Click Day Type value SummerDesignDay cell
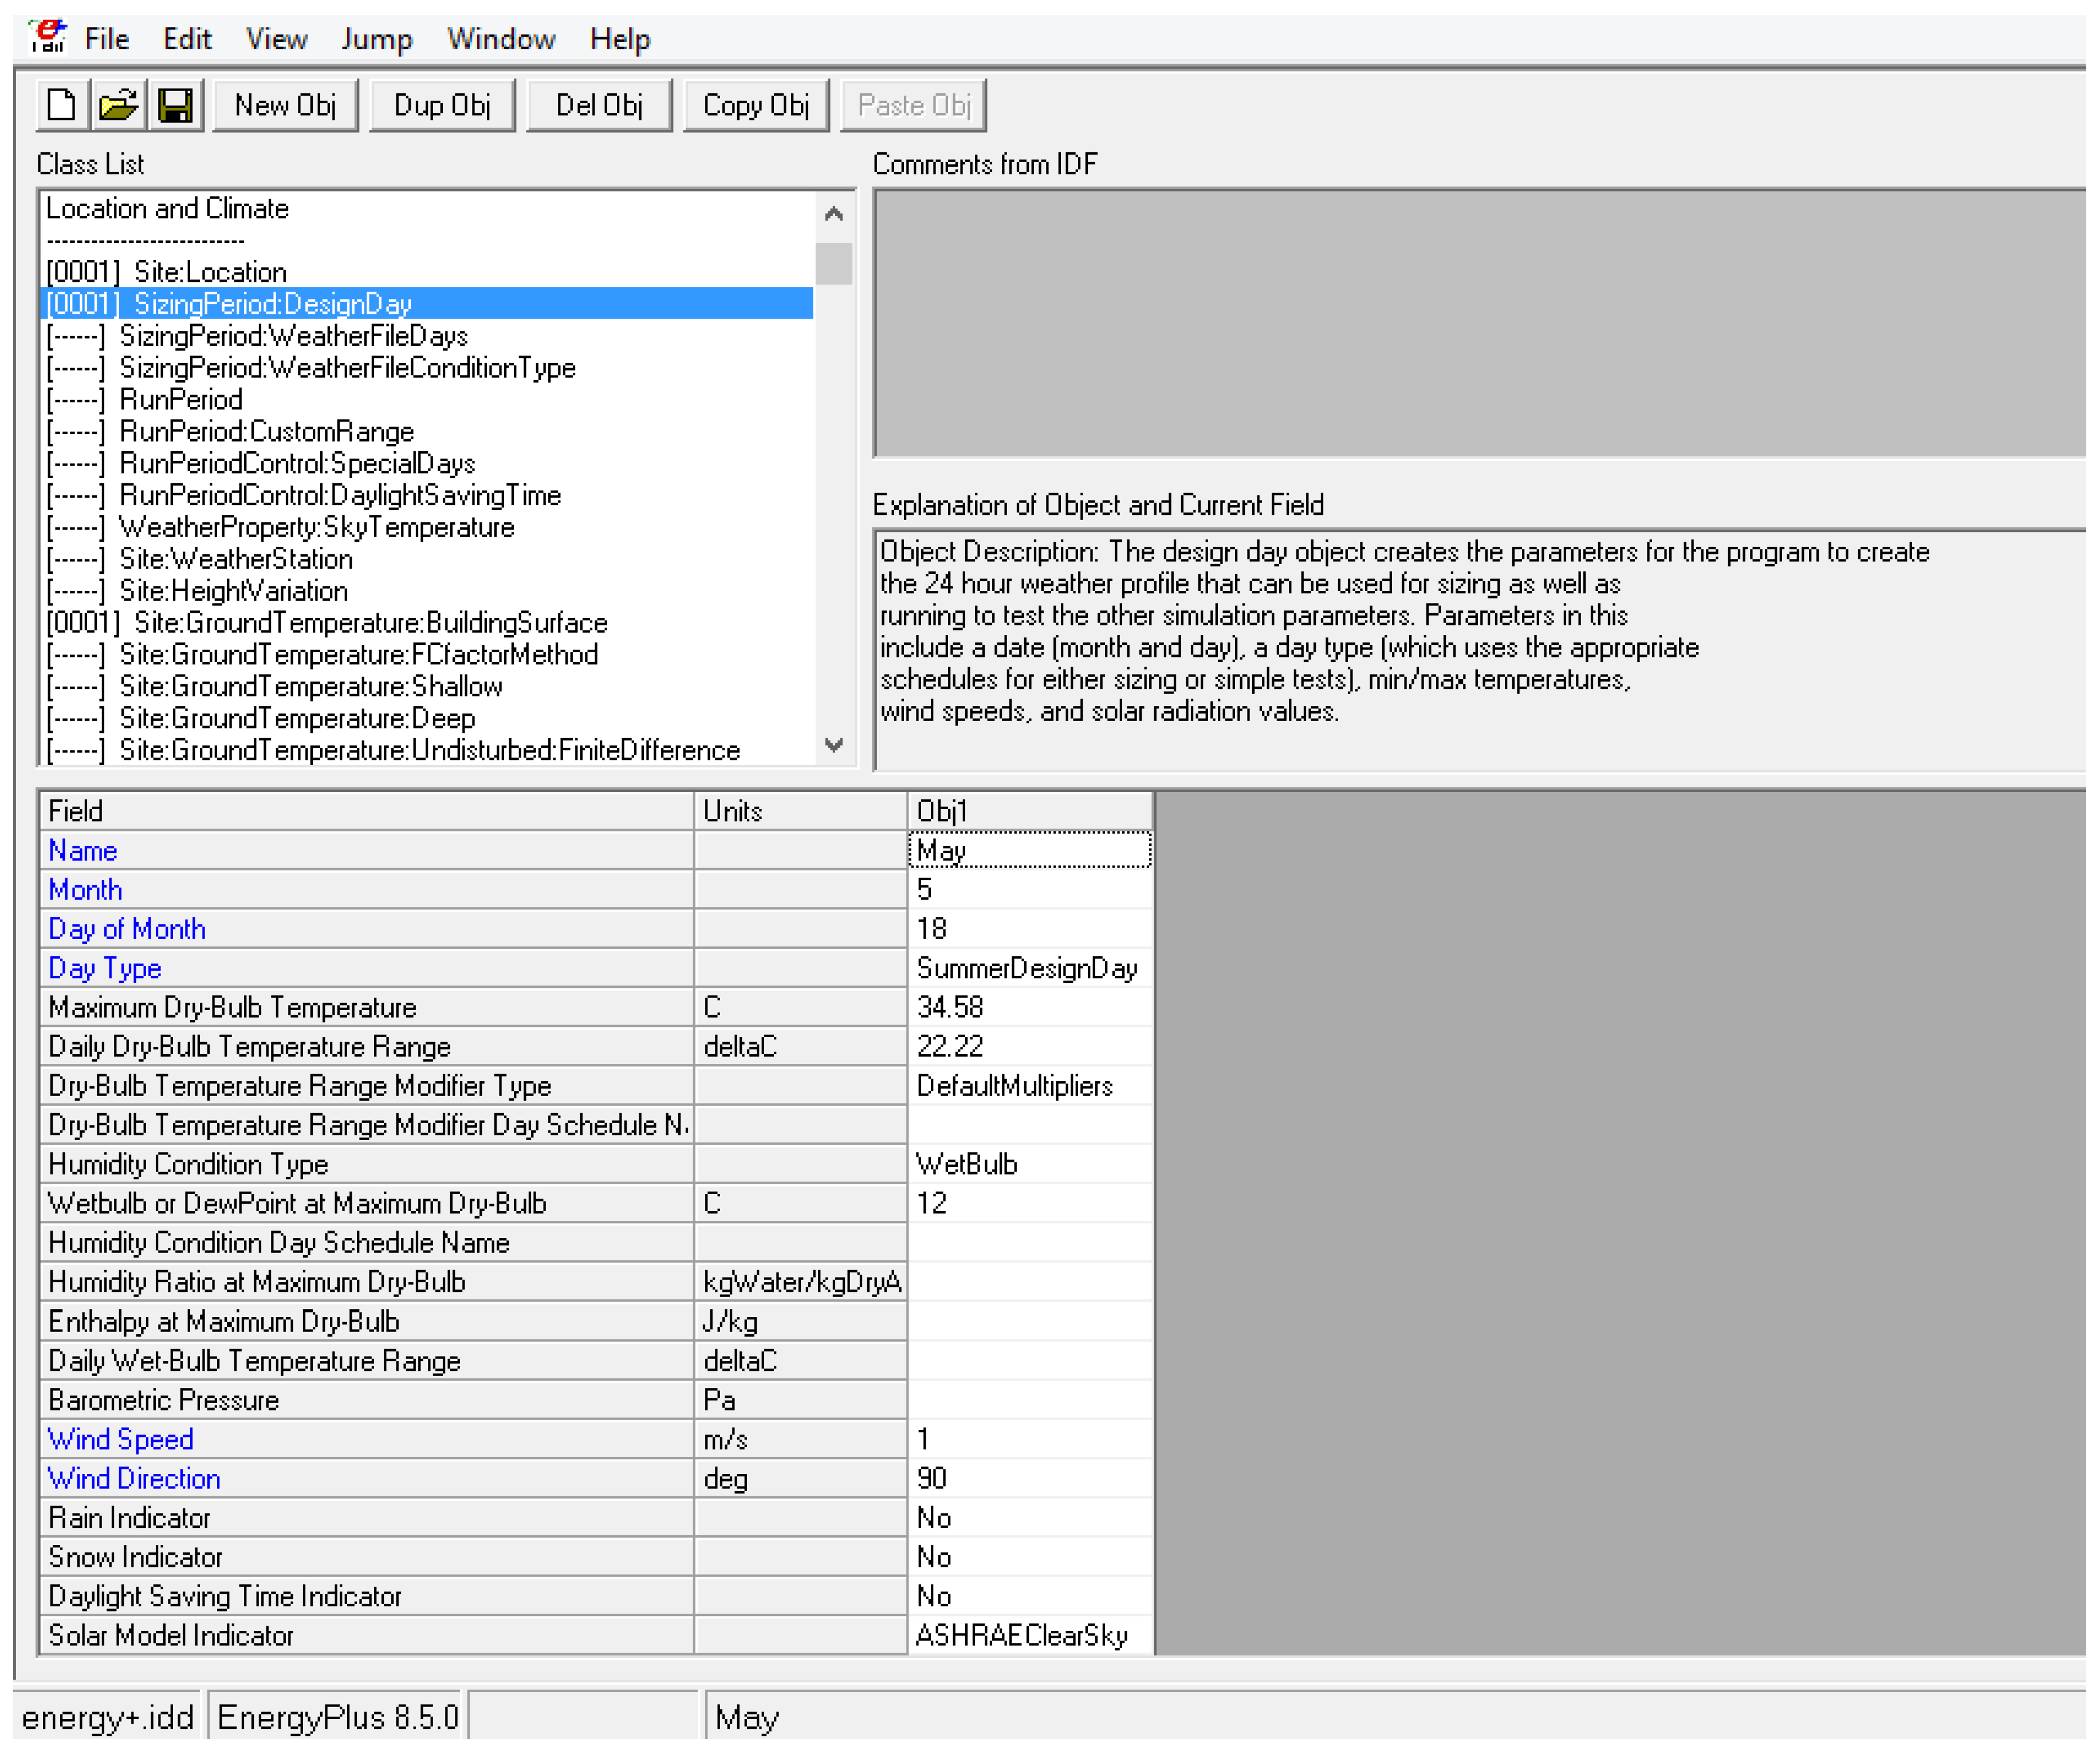 (1028, 968)
